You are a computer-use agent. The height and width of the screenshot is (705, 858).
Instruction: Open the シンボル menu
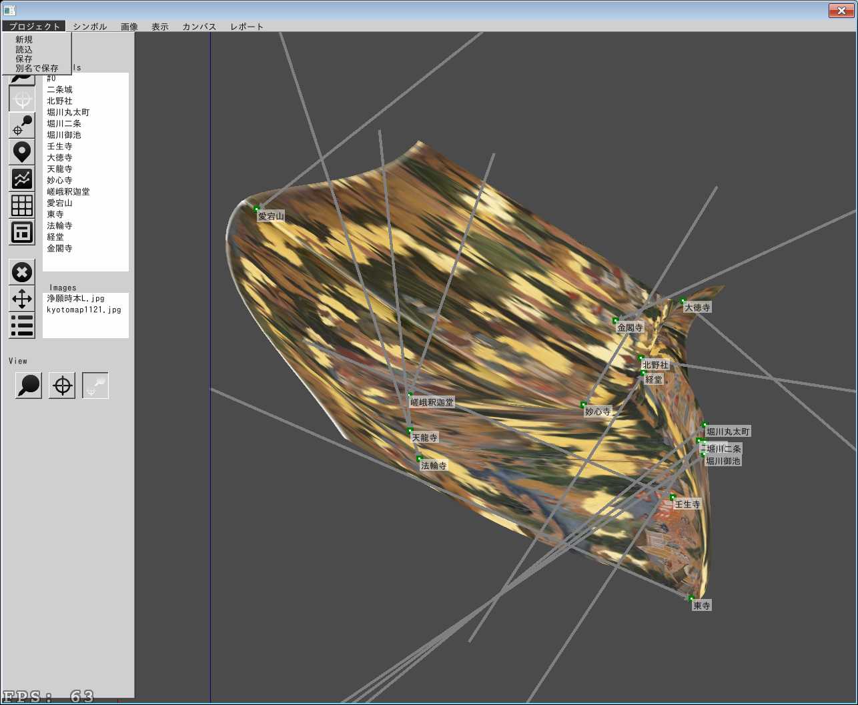tap(89, 27)
